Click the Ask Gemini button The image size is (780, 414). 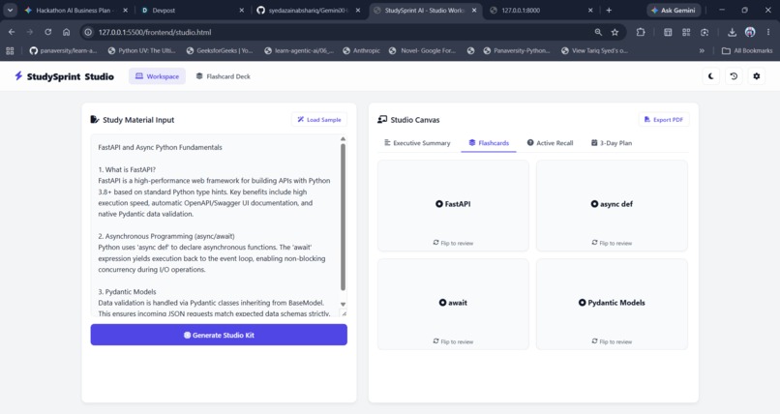pos(674,10)
